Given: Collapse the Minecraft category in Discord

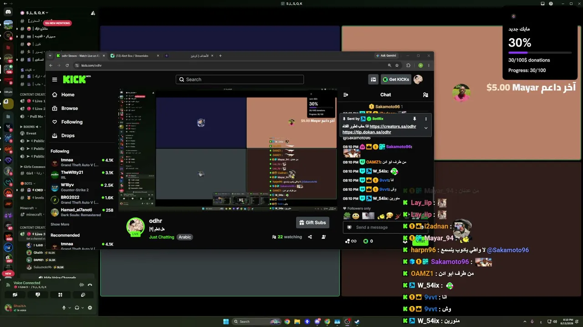Looking at the screenshot, I should (x=28, y=208).
